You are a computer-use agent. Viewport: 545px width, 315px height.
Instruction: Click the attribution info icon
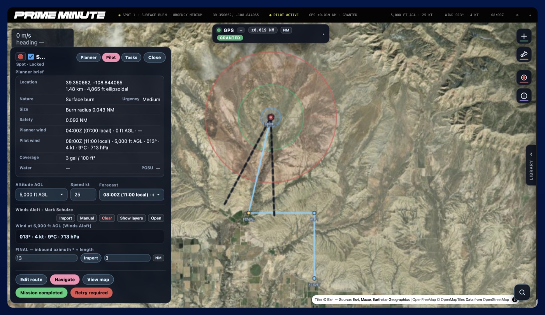(x=515, y=300)
